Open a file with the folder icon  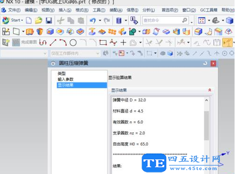(x=39, y=20)
